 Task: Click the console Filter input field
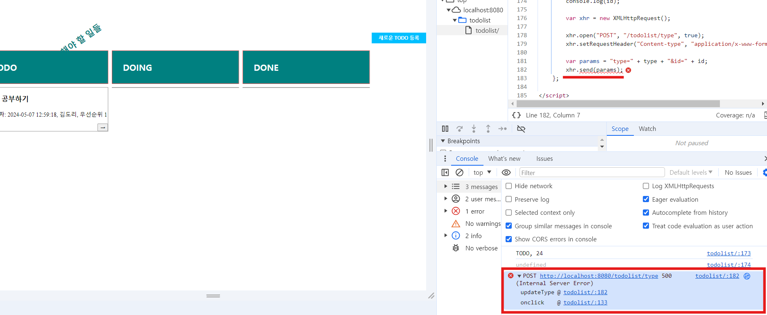coord(592,173)
